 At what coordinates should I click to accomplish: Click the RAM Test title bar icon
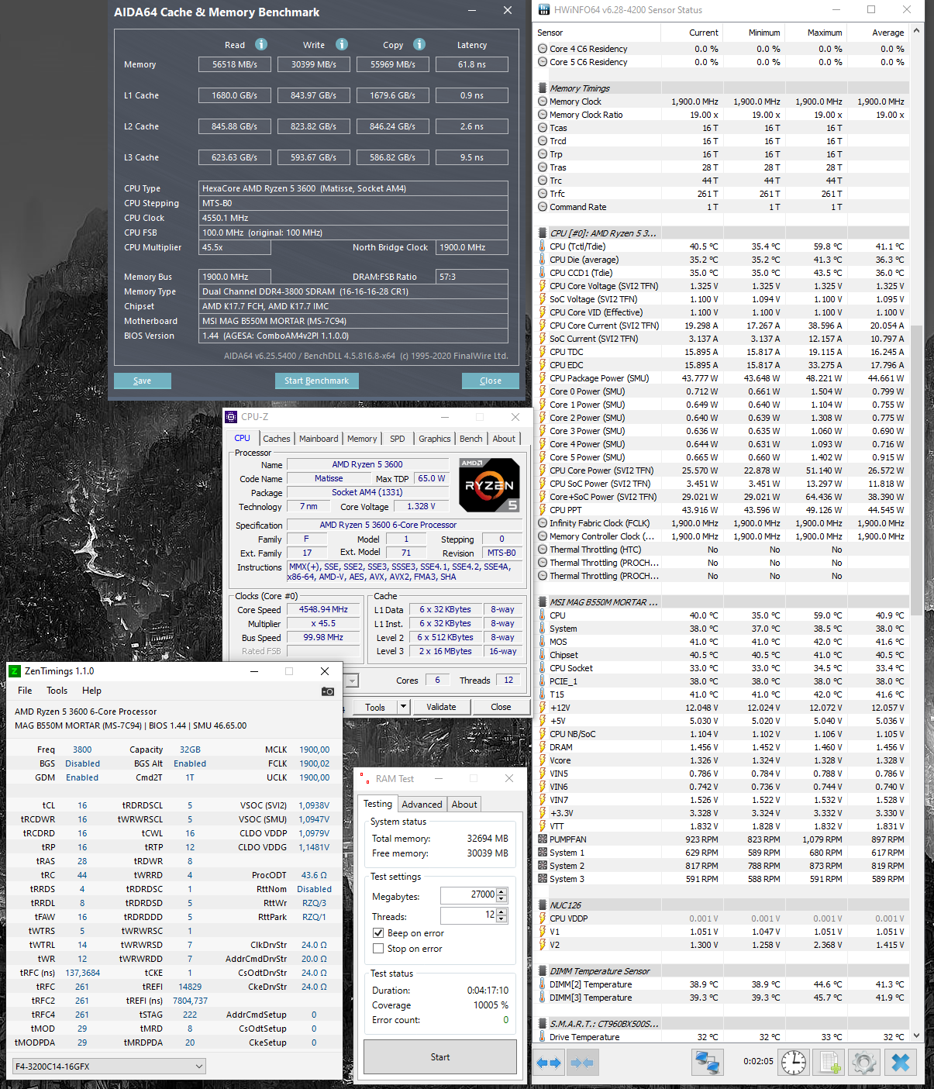point(365,778)
